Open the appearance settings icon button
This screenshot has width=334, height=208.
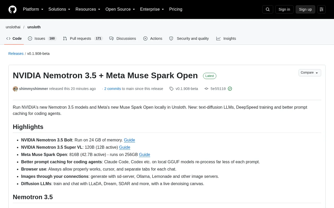[x=321, y=9]
